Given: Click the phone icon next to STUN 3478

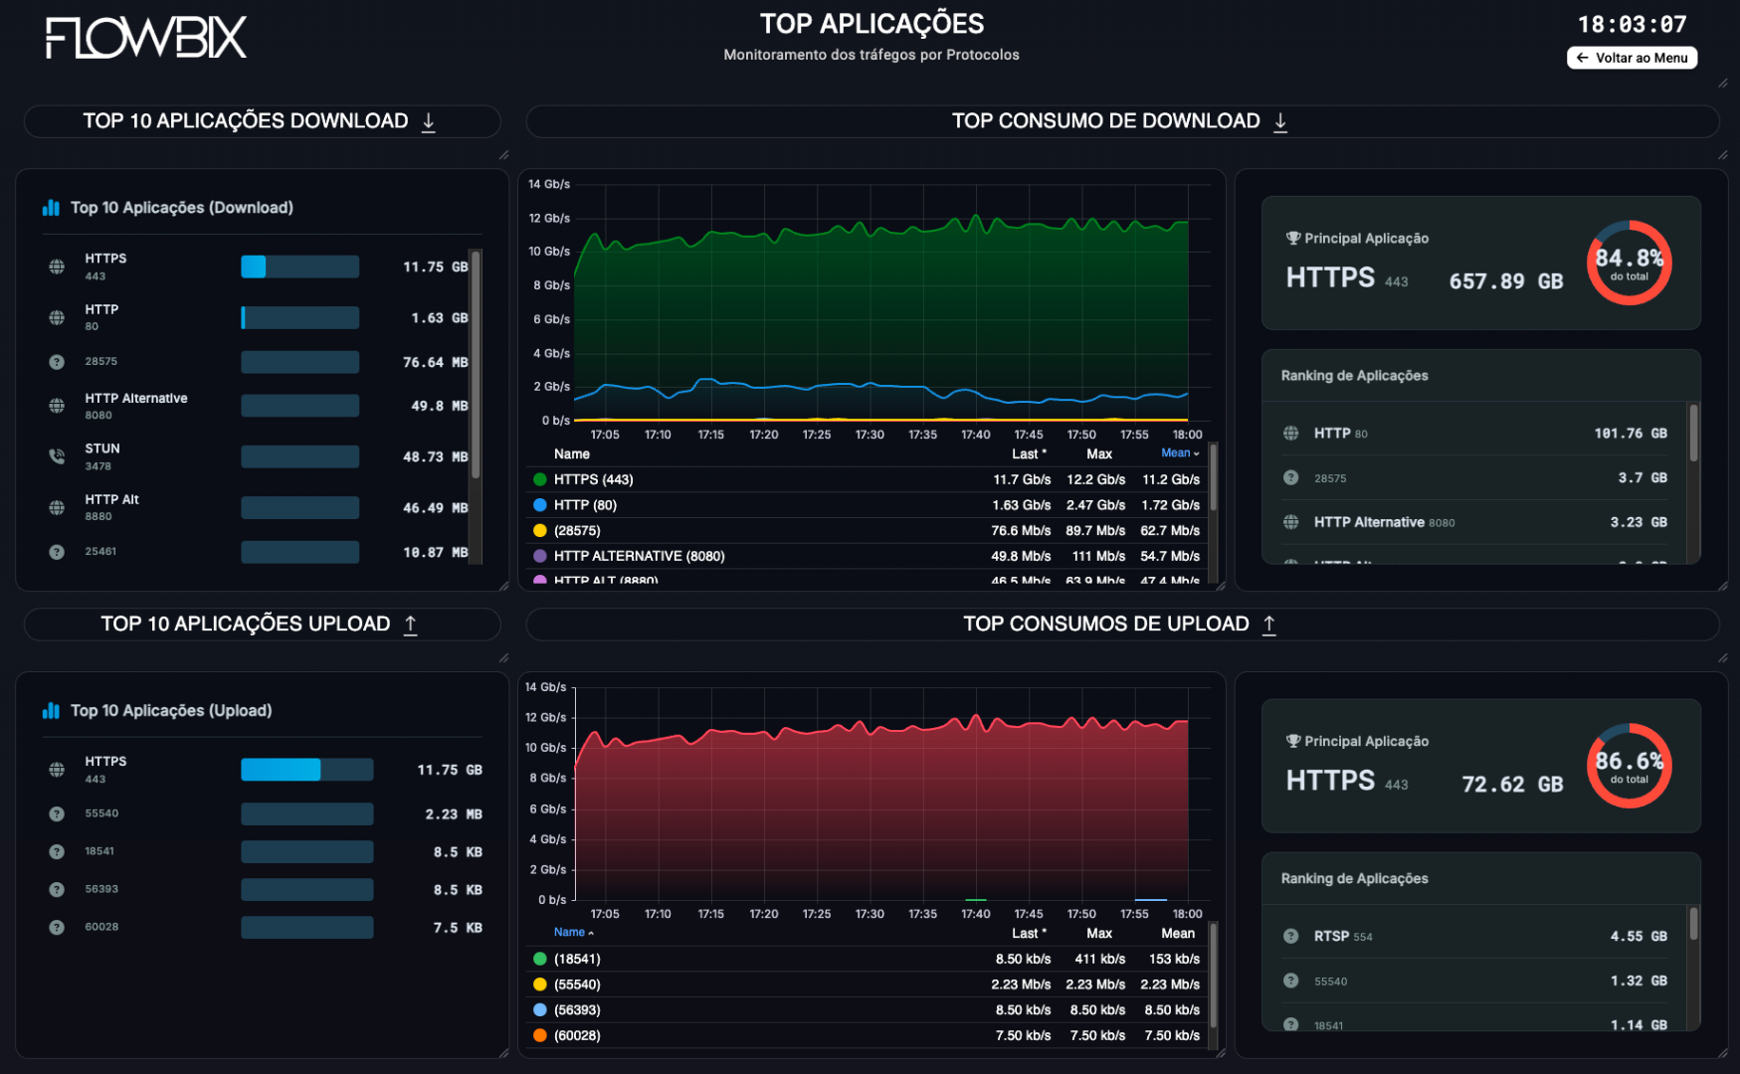Looking at the screenshot, I should click(x=57, y=455).
